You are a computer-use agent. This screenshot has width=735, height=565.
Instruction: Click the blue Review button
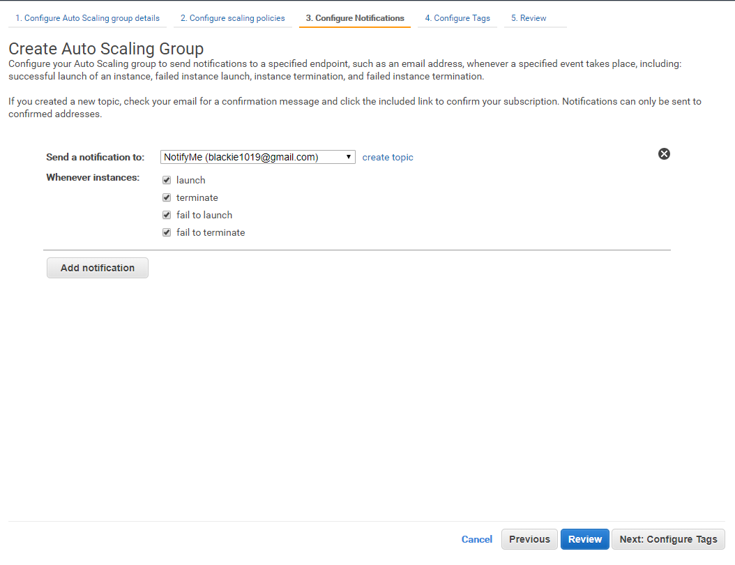pyautogui.click(x=585, y=539)
